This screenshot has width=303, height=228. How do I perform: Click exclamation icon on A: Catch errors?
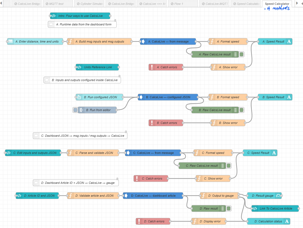[x=152, y=67]
